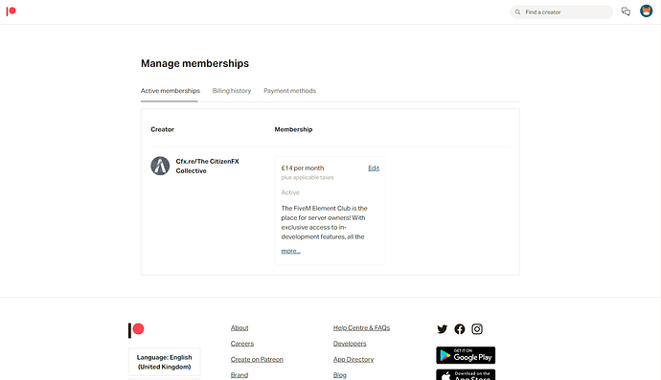The width and height of the screenshot is (661, 380).
Task: Click the Membership column header
Action: click(x=293, y=129)
